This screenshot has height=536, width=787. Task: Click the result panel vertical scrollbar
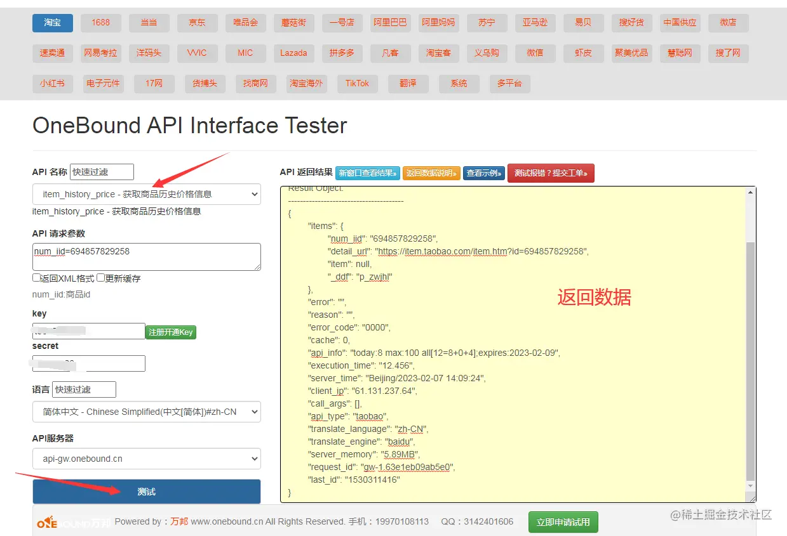point(751,362)
